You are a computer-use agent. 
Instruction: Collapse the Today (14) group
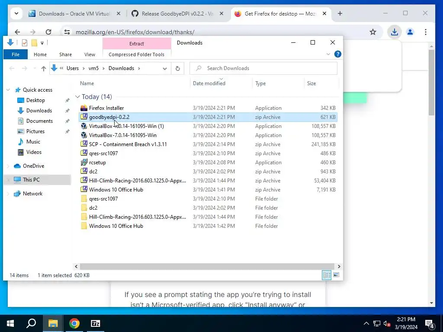77,96
